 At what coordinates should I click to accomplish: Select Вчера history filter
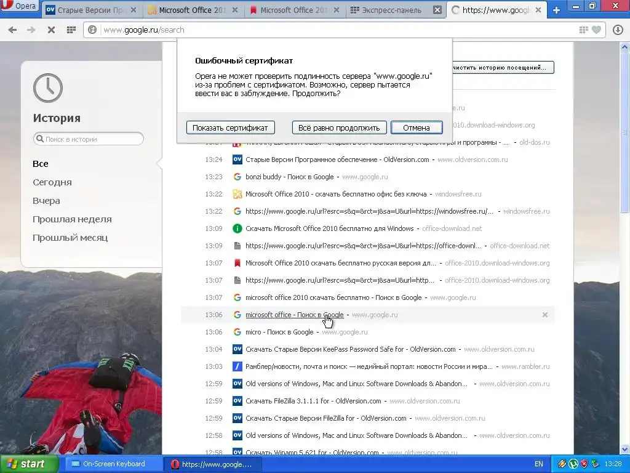click(x=46, y=201)
